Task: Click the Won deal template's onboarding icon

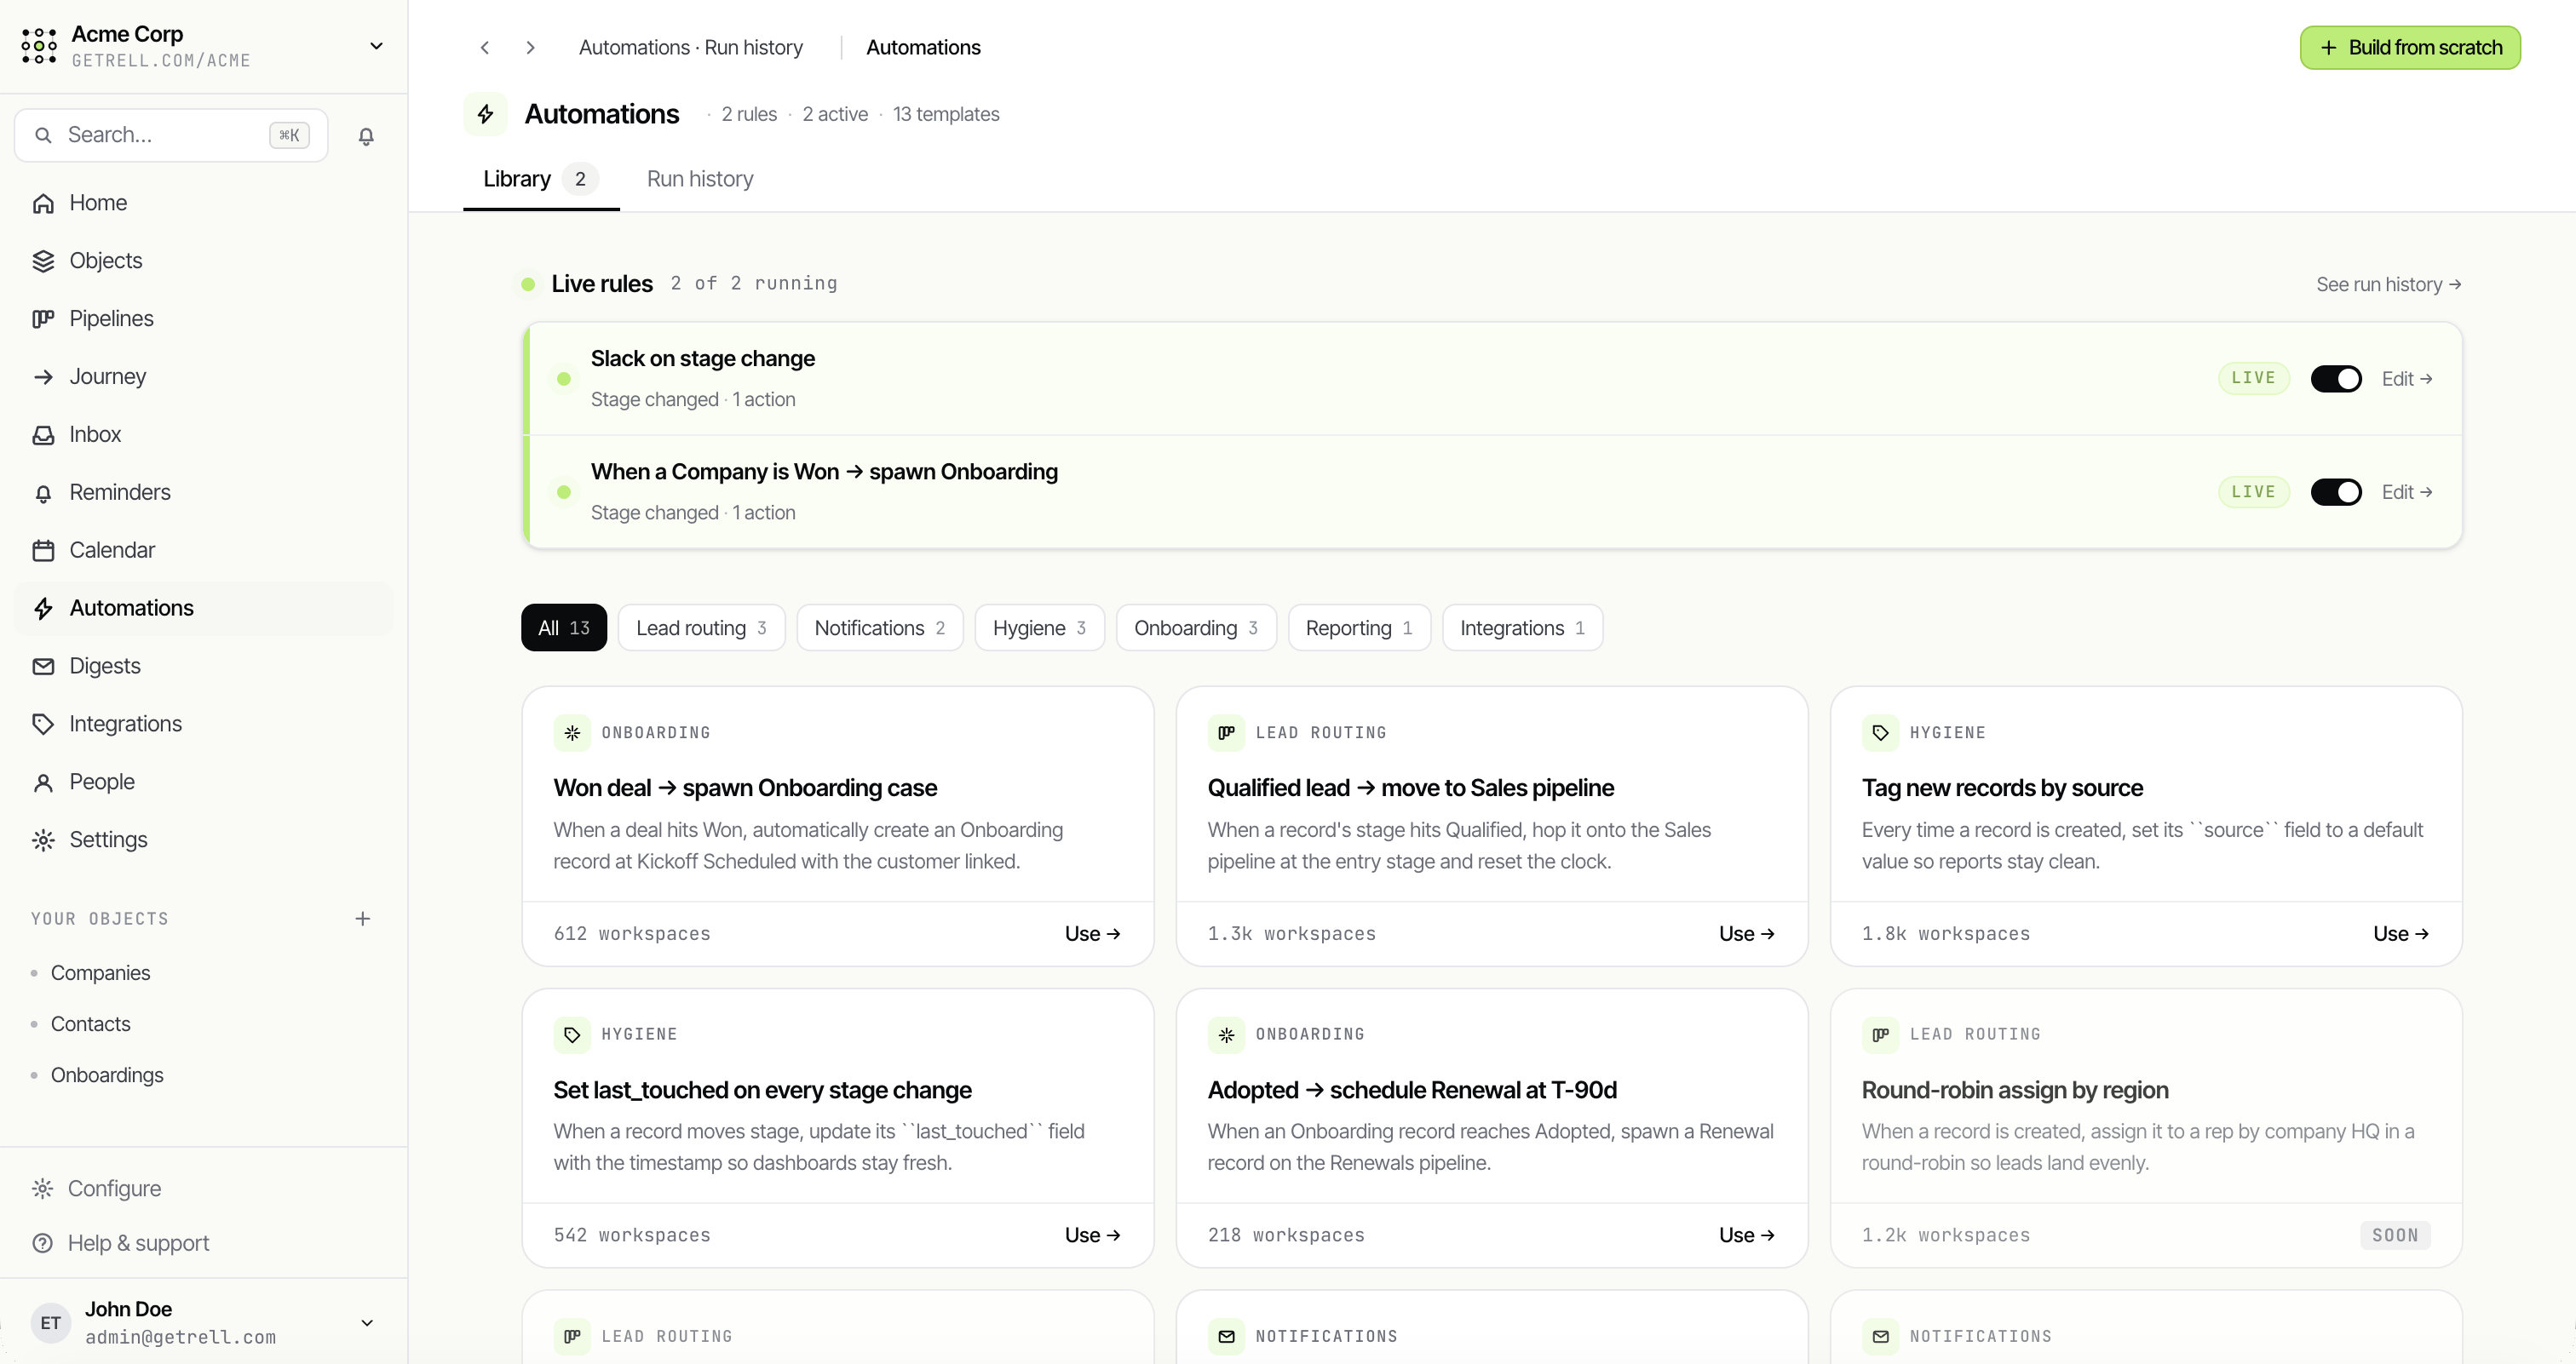Action: pos(572,733)
